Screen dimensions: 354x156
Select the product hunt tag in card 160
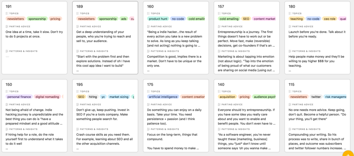158,19
